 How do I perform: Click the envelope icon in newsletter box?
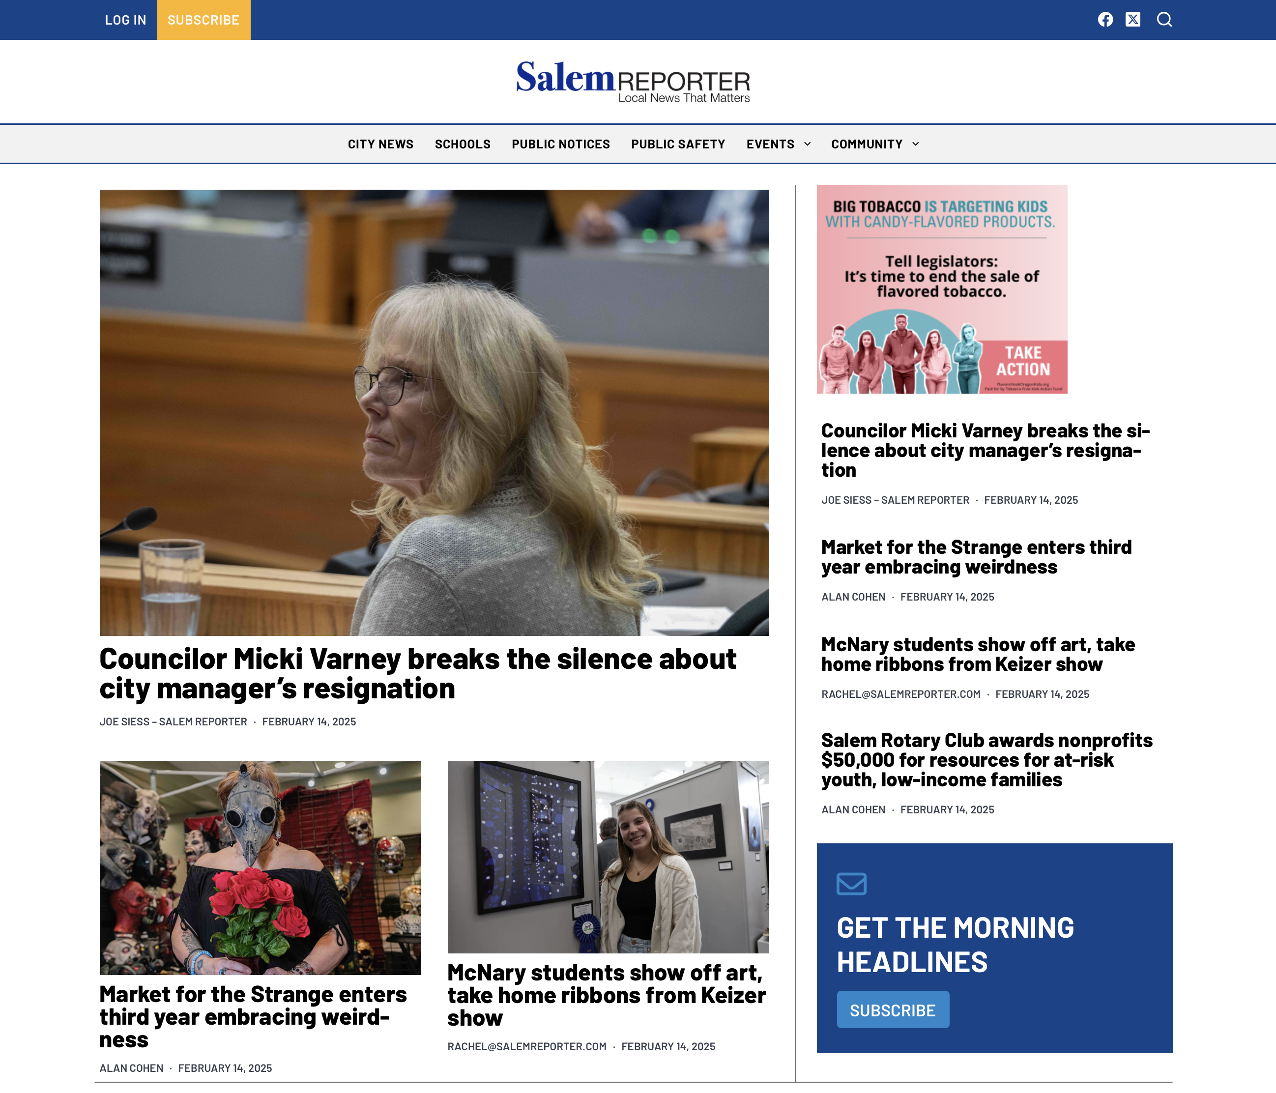(851, 884)
